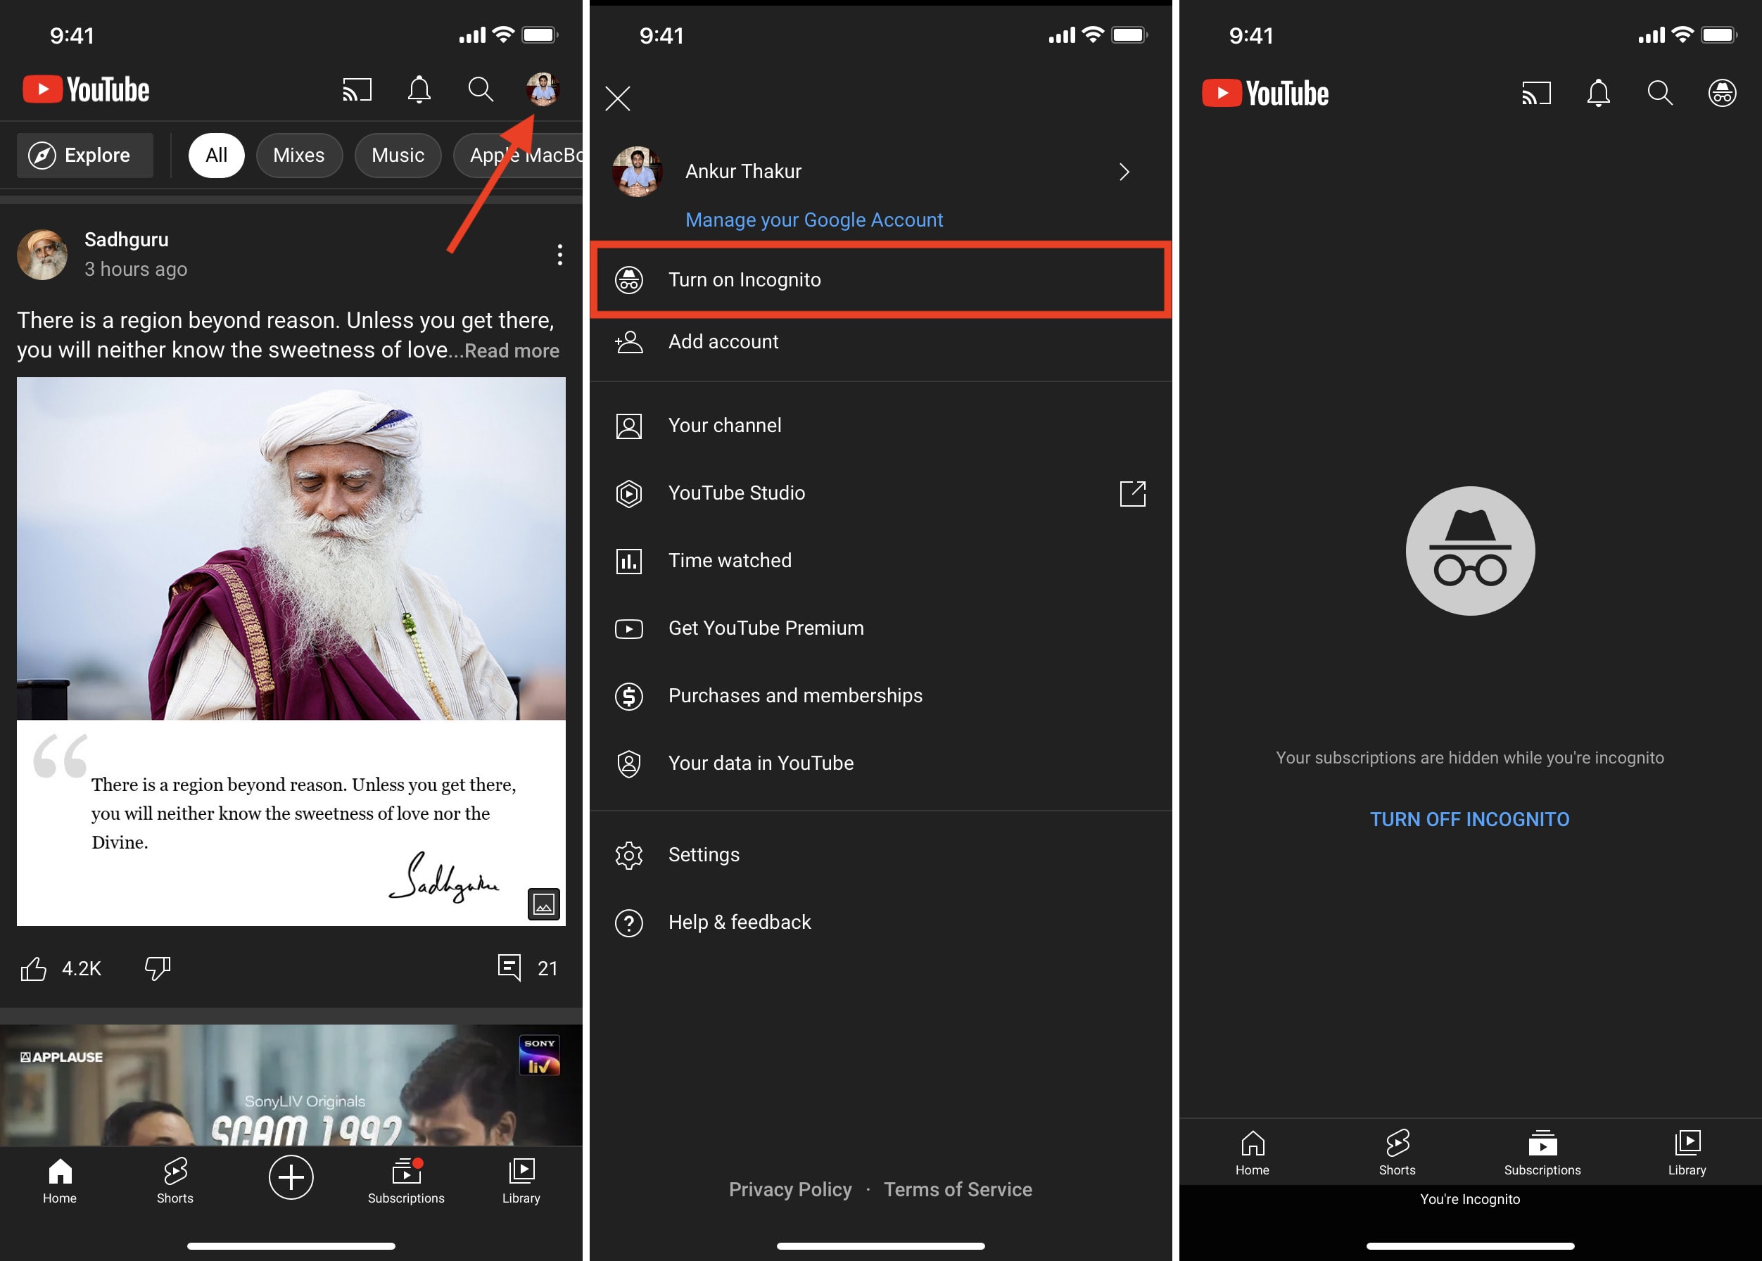
Task: Open the Terms of Service link
Action: (958, 1189)
